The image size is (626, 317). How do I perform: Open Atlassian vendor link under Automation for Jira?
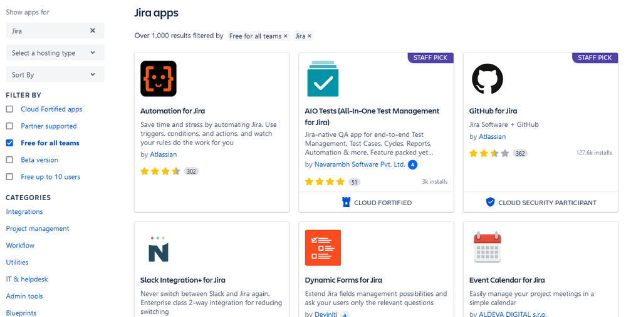[x=164, y=154]
